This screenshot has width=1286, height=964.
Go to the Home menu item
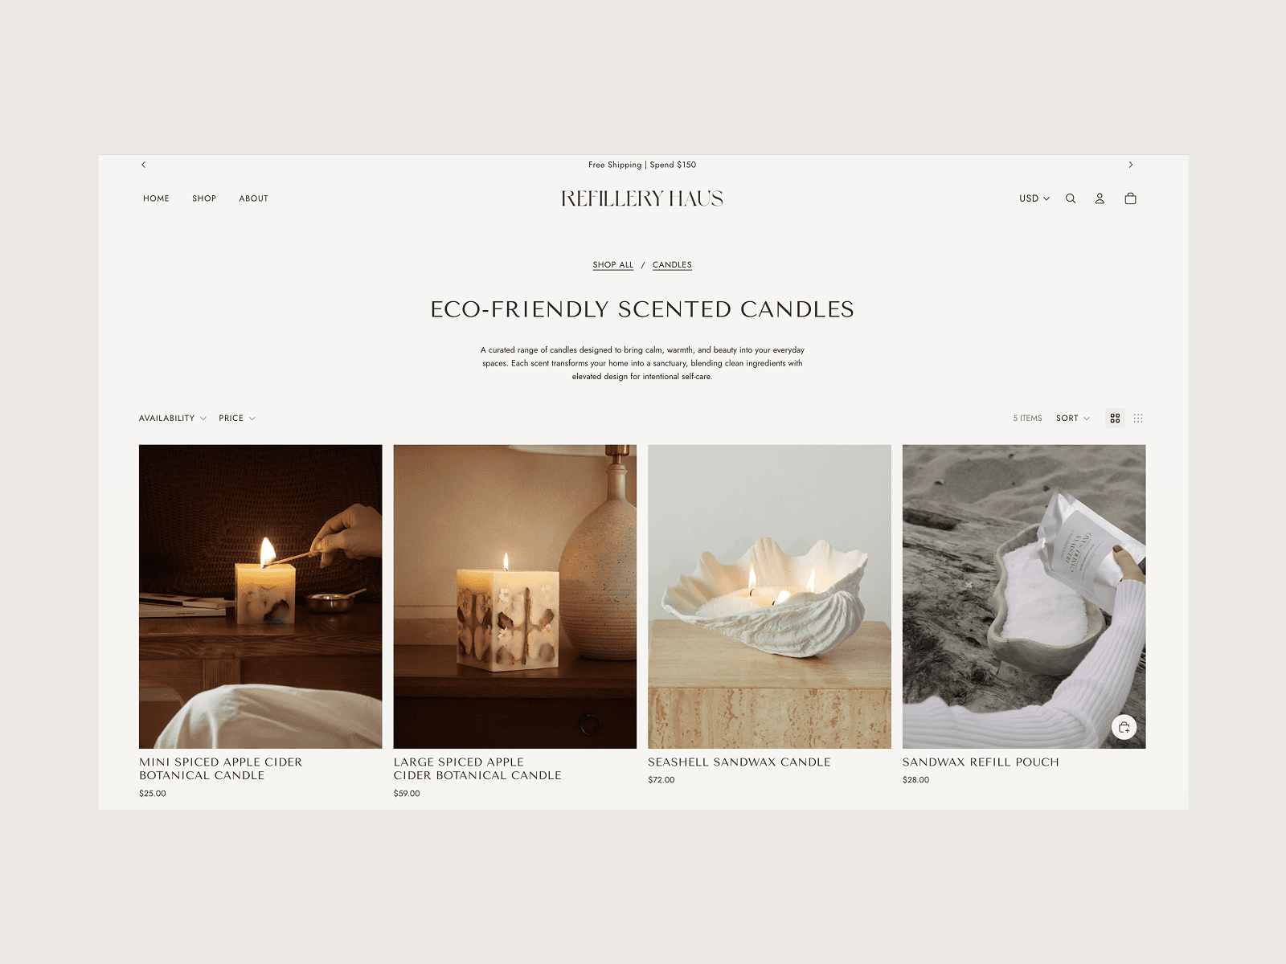click(156, 198)
